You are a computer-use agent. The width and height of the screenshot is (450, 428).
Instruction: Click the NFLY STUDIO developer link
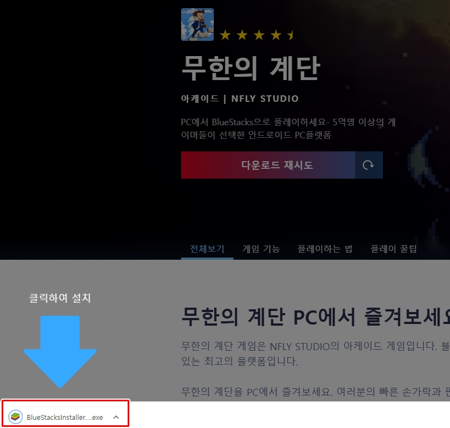(x=265, y=99)
